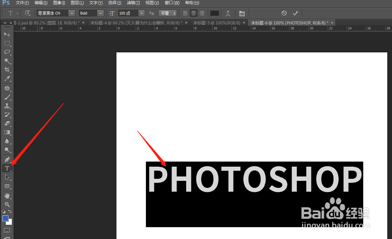392x239 pixels.
Task: Select the Eraser tool
Action: (x=7, y=123)
